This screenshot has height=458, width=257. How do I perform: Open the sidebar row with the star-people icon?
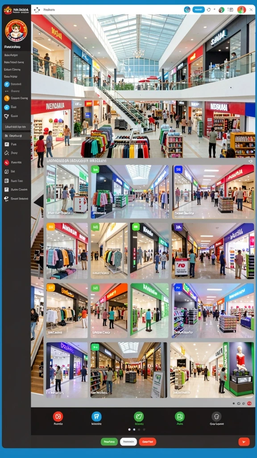16,153
